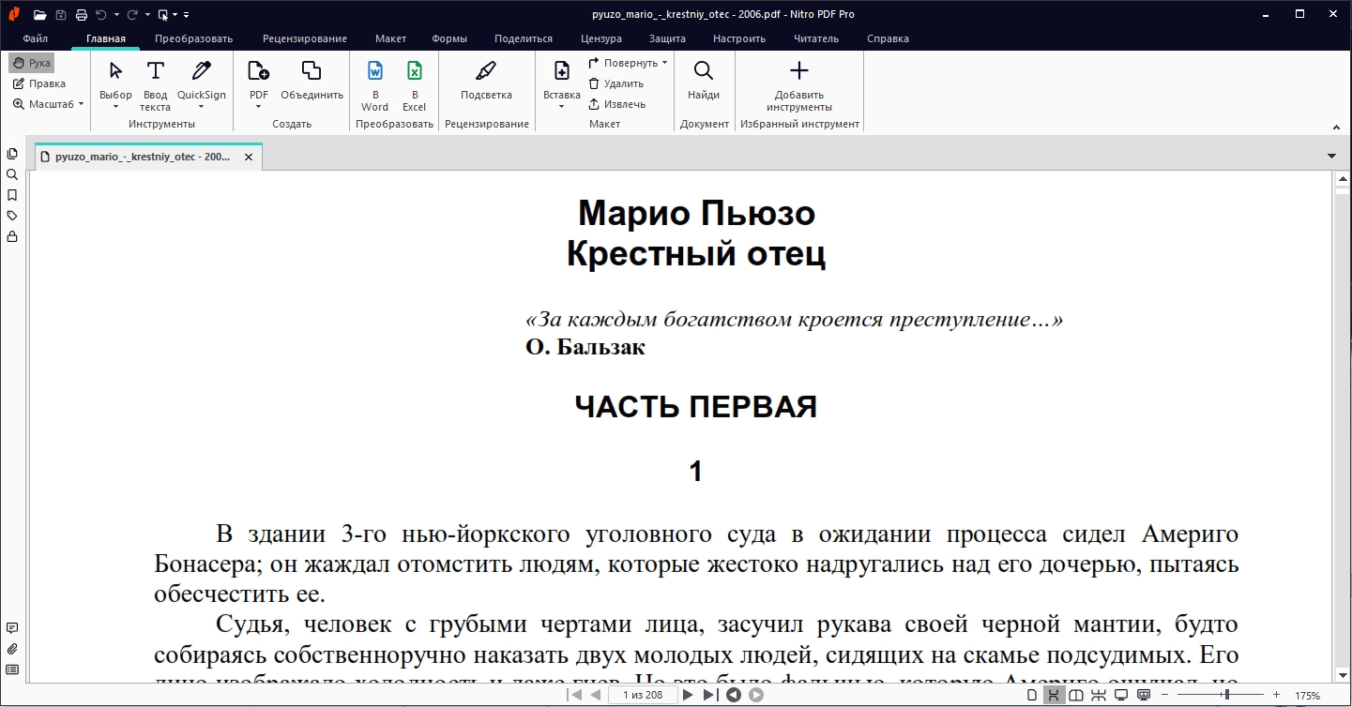
Task: Open the Файл menu
Action: click(36, 38)
